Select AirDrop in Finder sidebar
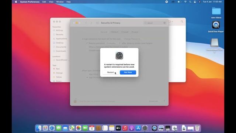The height and width of the screenshot is (133, 236). click(59, 30)
